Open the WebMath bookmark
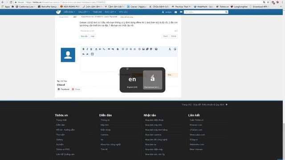The width and height of the screenshot is (285, 160). pos(204,7)
